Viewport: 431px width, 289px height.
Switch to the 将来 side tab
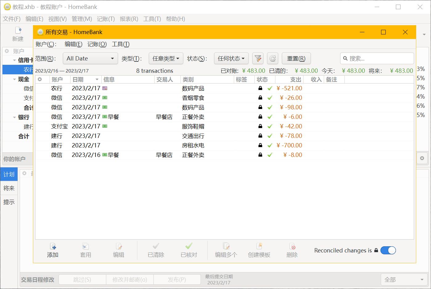(9, 188)
